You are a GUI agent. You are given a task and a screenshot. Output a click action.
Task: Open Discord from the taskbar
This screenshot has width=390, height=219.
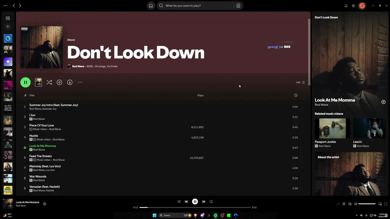click(202, 215)
